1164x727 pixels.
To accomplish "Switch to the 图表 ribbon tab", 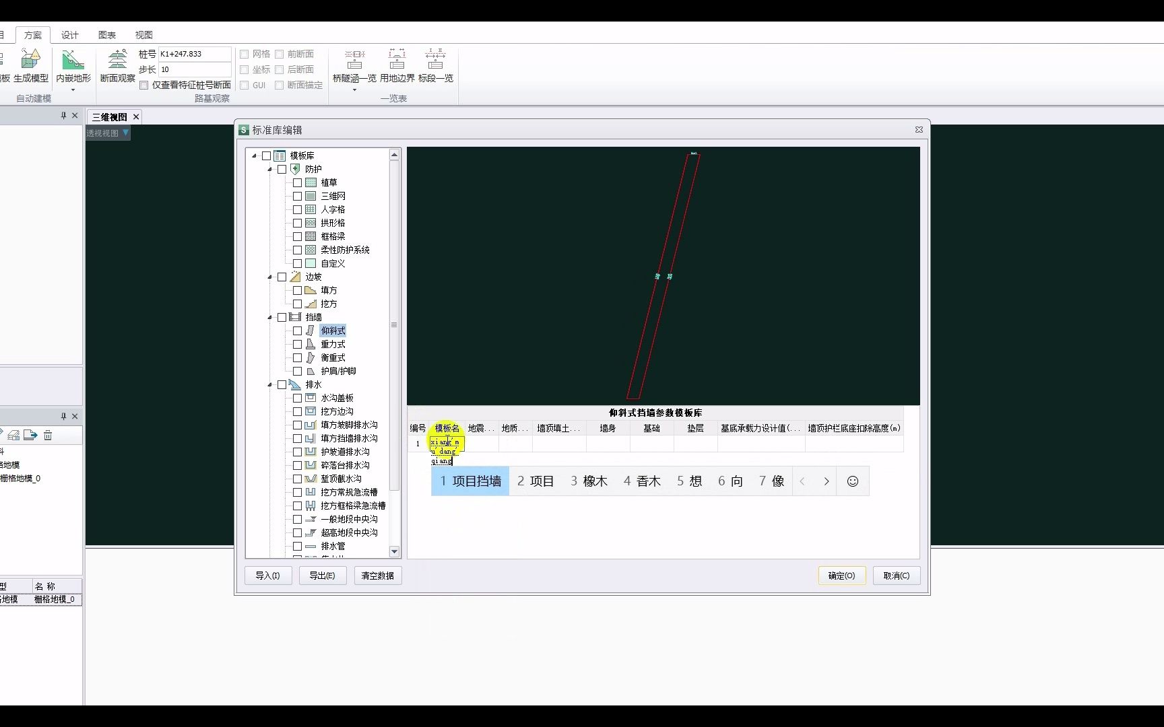I will coord(107,35).
